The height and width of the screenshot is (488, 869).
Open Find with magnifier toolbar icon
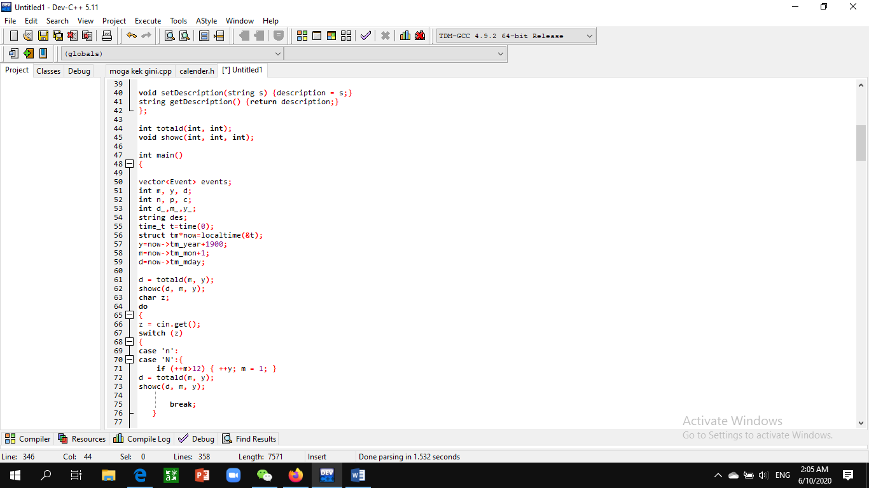(x=169, y=36)
